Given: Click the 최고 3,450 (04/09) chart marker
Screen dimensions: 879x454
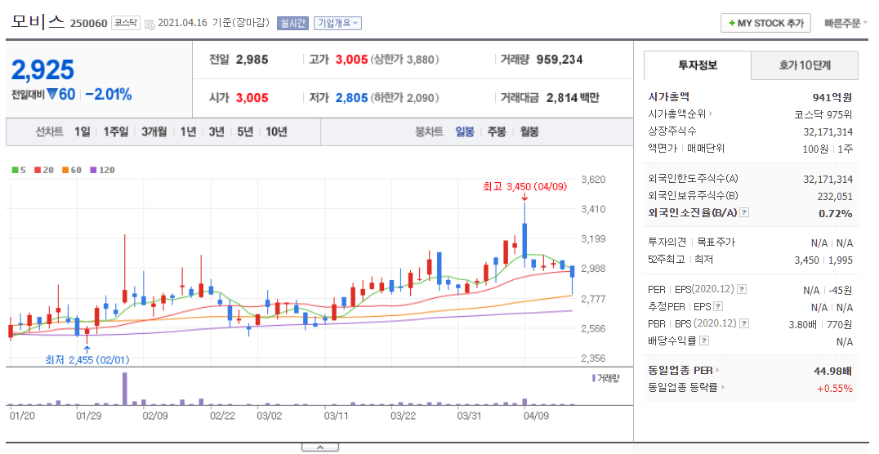Looking at the screenshot, I should 524,187.
